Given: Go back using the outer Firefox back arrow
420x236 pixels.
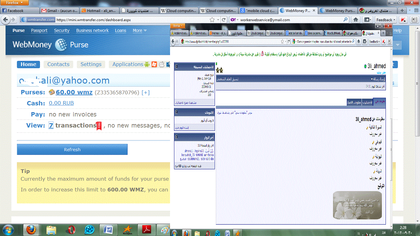Looking at the screenshot, I should click(6, 20).
